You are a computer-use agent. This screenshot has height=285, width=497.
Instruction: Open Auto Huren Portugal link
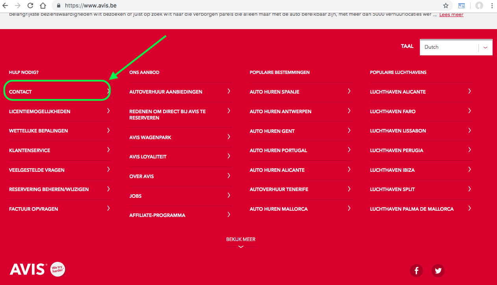[278, 150]
